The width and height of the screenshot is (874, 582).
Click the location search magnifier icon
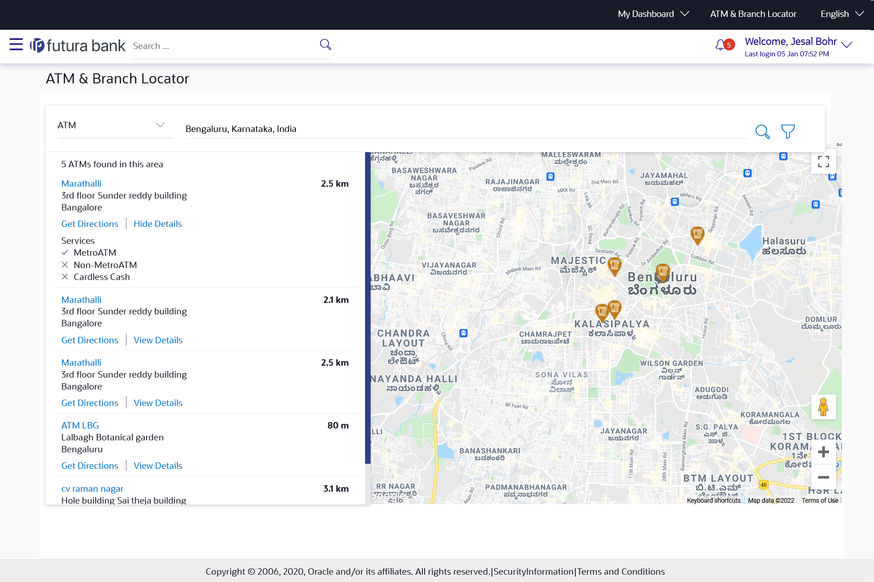point(762,132)
